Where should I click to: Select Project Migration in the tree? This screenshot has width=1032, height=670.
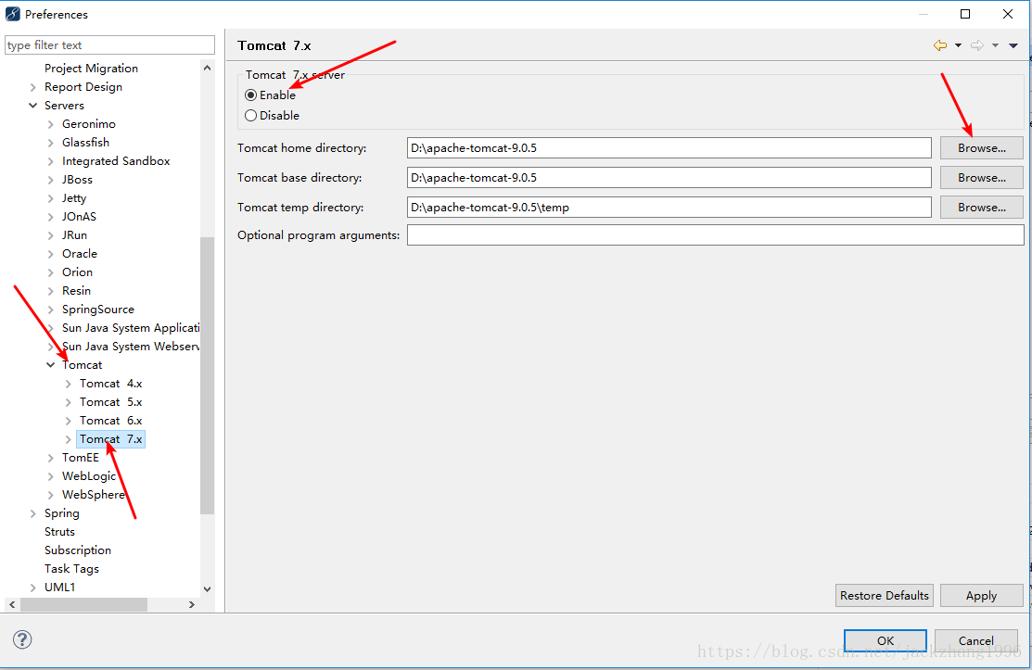pos(91,68)
